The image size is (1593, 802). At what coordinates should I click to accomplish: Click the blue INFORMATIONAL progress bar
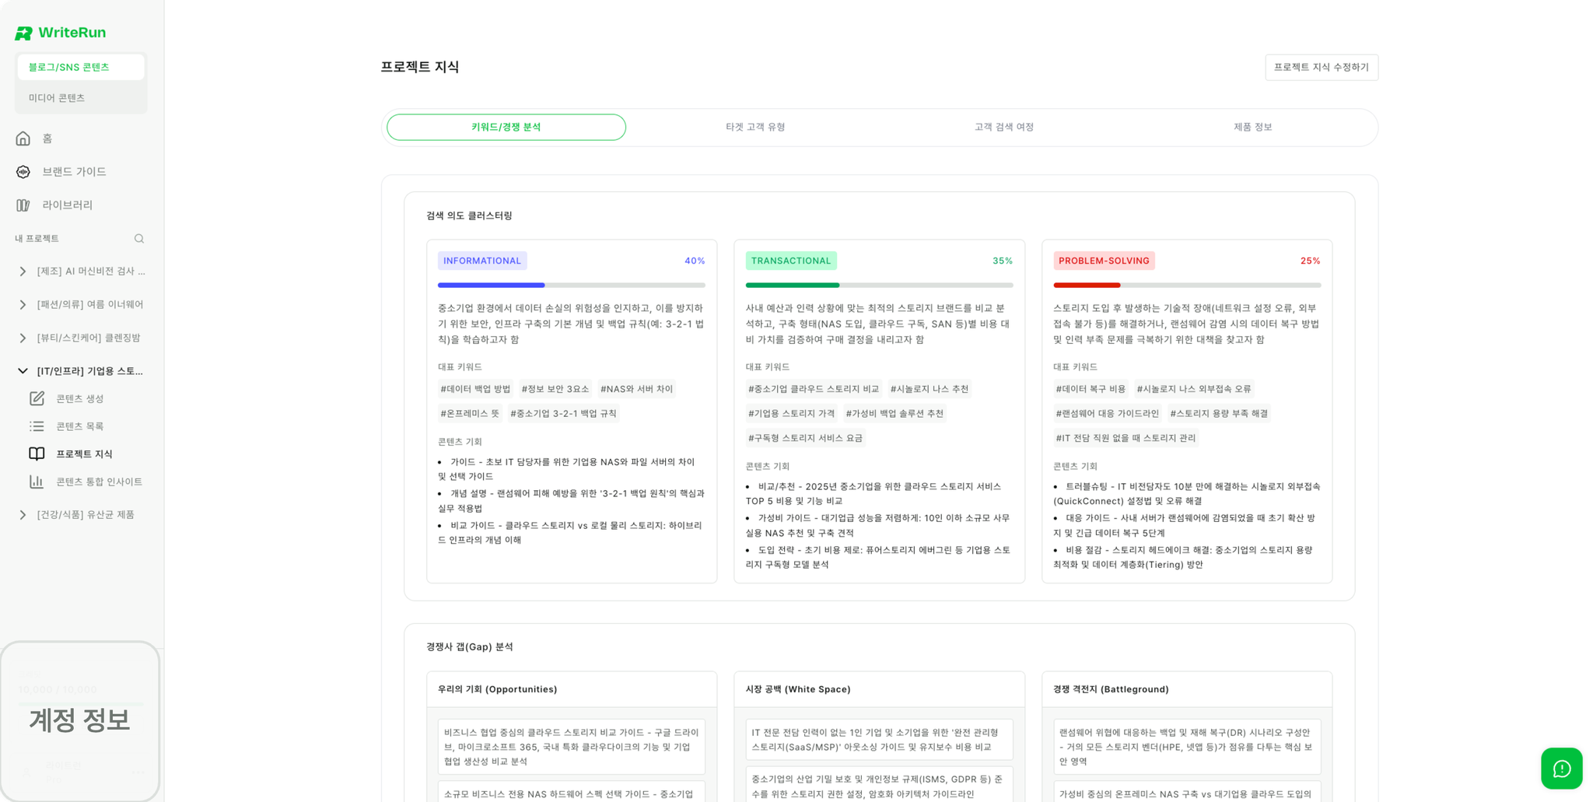(571, 285)
